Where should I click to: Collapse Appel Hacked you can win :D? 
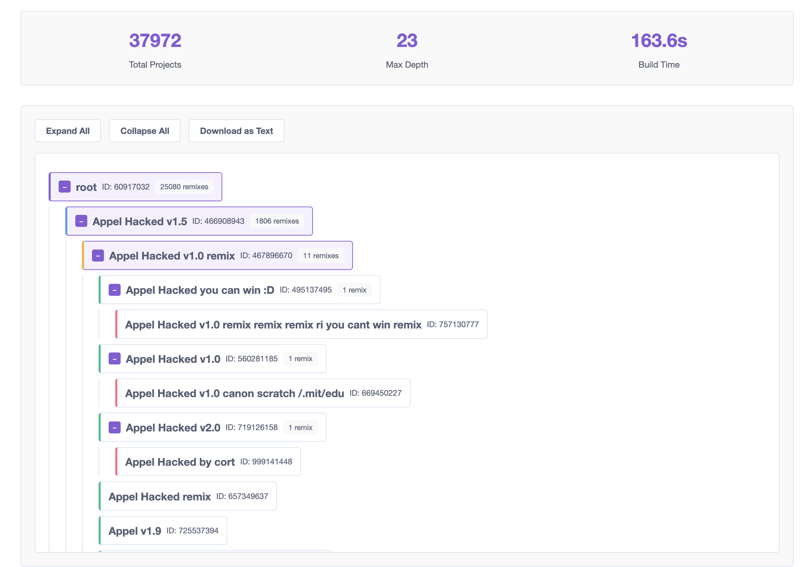(x=115, y=290)
